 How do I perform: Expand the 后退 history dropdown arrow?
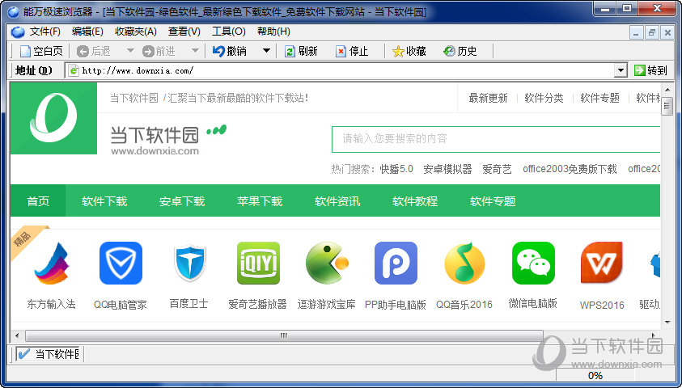130,51
